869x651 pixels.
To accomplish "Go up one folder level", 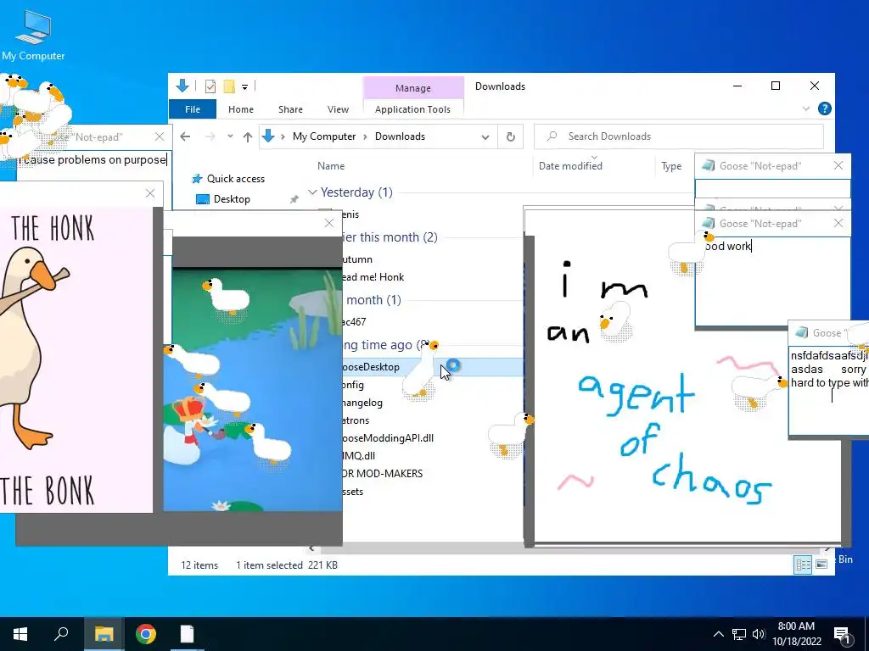I will pos(248,136).
